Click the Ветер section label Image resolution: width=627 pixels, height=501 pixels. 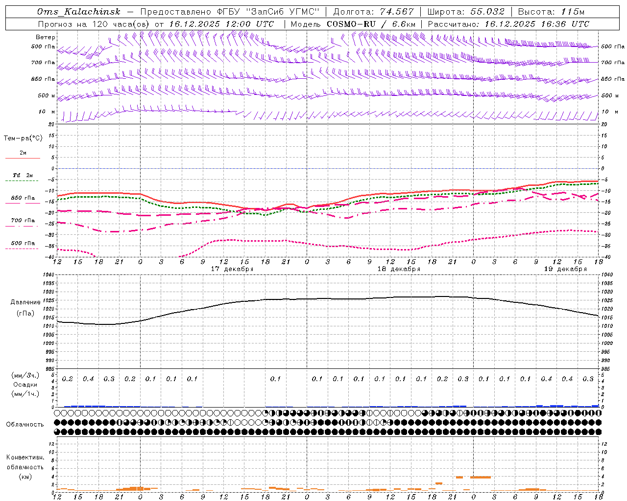tap(46, 37)
